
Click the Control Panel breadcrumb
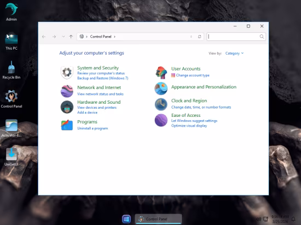[x=101, y=37]
